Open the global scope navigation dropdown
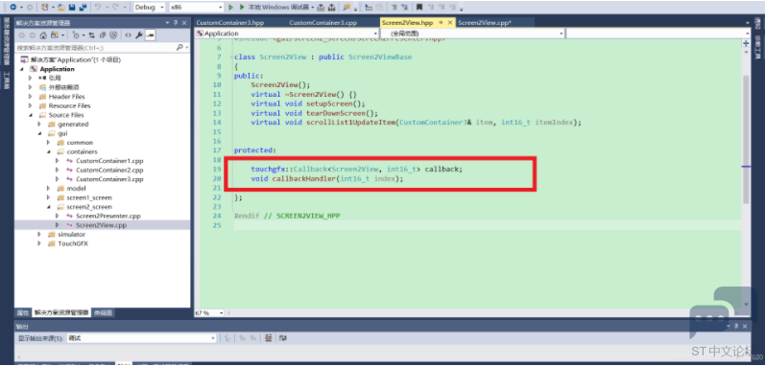This screenshot has width=765, height=366. pyautogui.click(x=472, y=34)
